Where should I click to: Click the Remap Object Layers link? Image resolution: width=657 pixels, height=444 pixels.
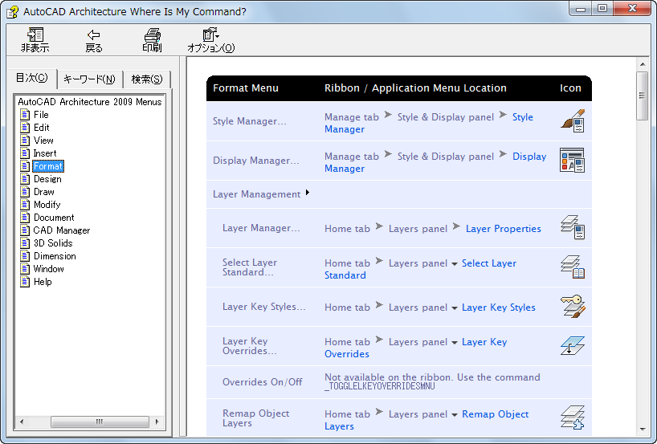496,414
